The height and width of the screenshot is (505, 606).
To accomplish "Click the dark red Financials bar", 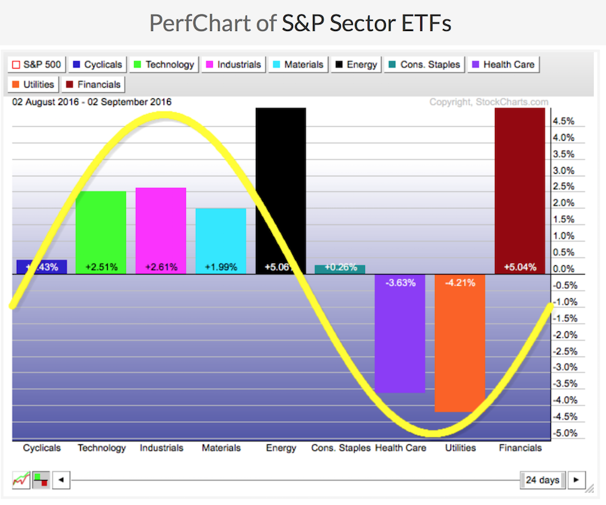I will click(519, 189).
